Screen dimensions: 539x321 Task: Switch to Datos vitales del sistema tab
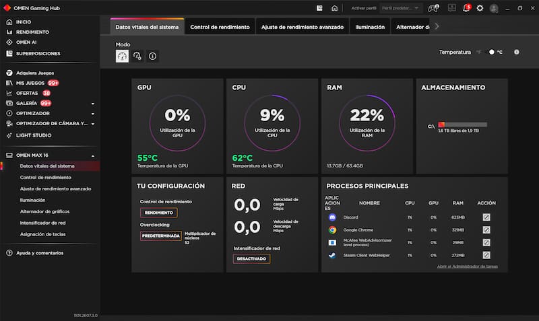point(147,27)
